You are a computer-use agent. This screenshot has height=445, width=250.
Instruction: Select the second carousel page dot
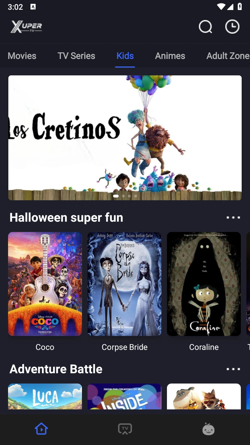point(124,196)
